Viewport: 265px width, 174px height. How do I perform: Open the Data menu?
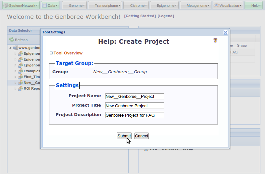(x=50, y=6)
